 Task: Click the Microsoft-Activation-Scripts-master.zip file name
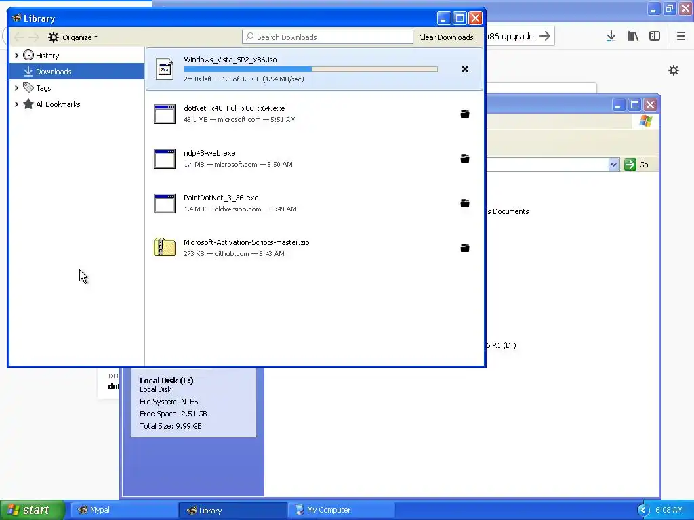(x=247, y=242)
